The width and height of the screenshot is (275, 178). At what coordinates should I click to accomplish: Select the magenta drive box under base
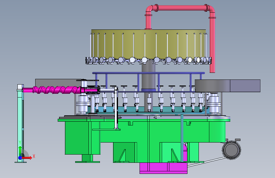click(x=163, y=168)
